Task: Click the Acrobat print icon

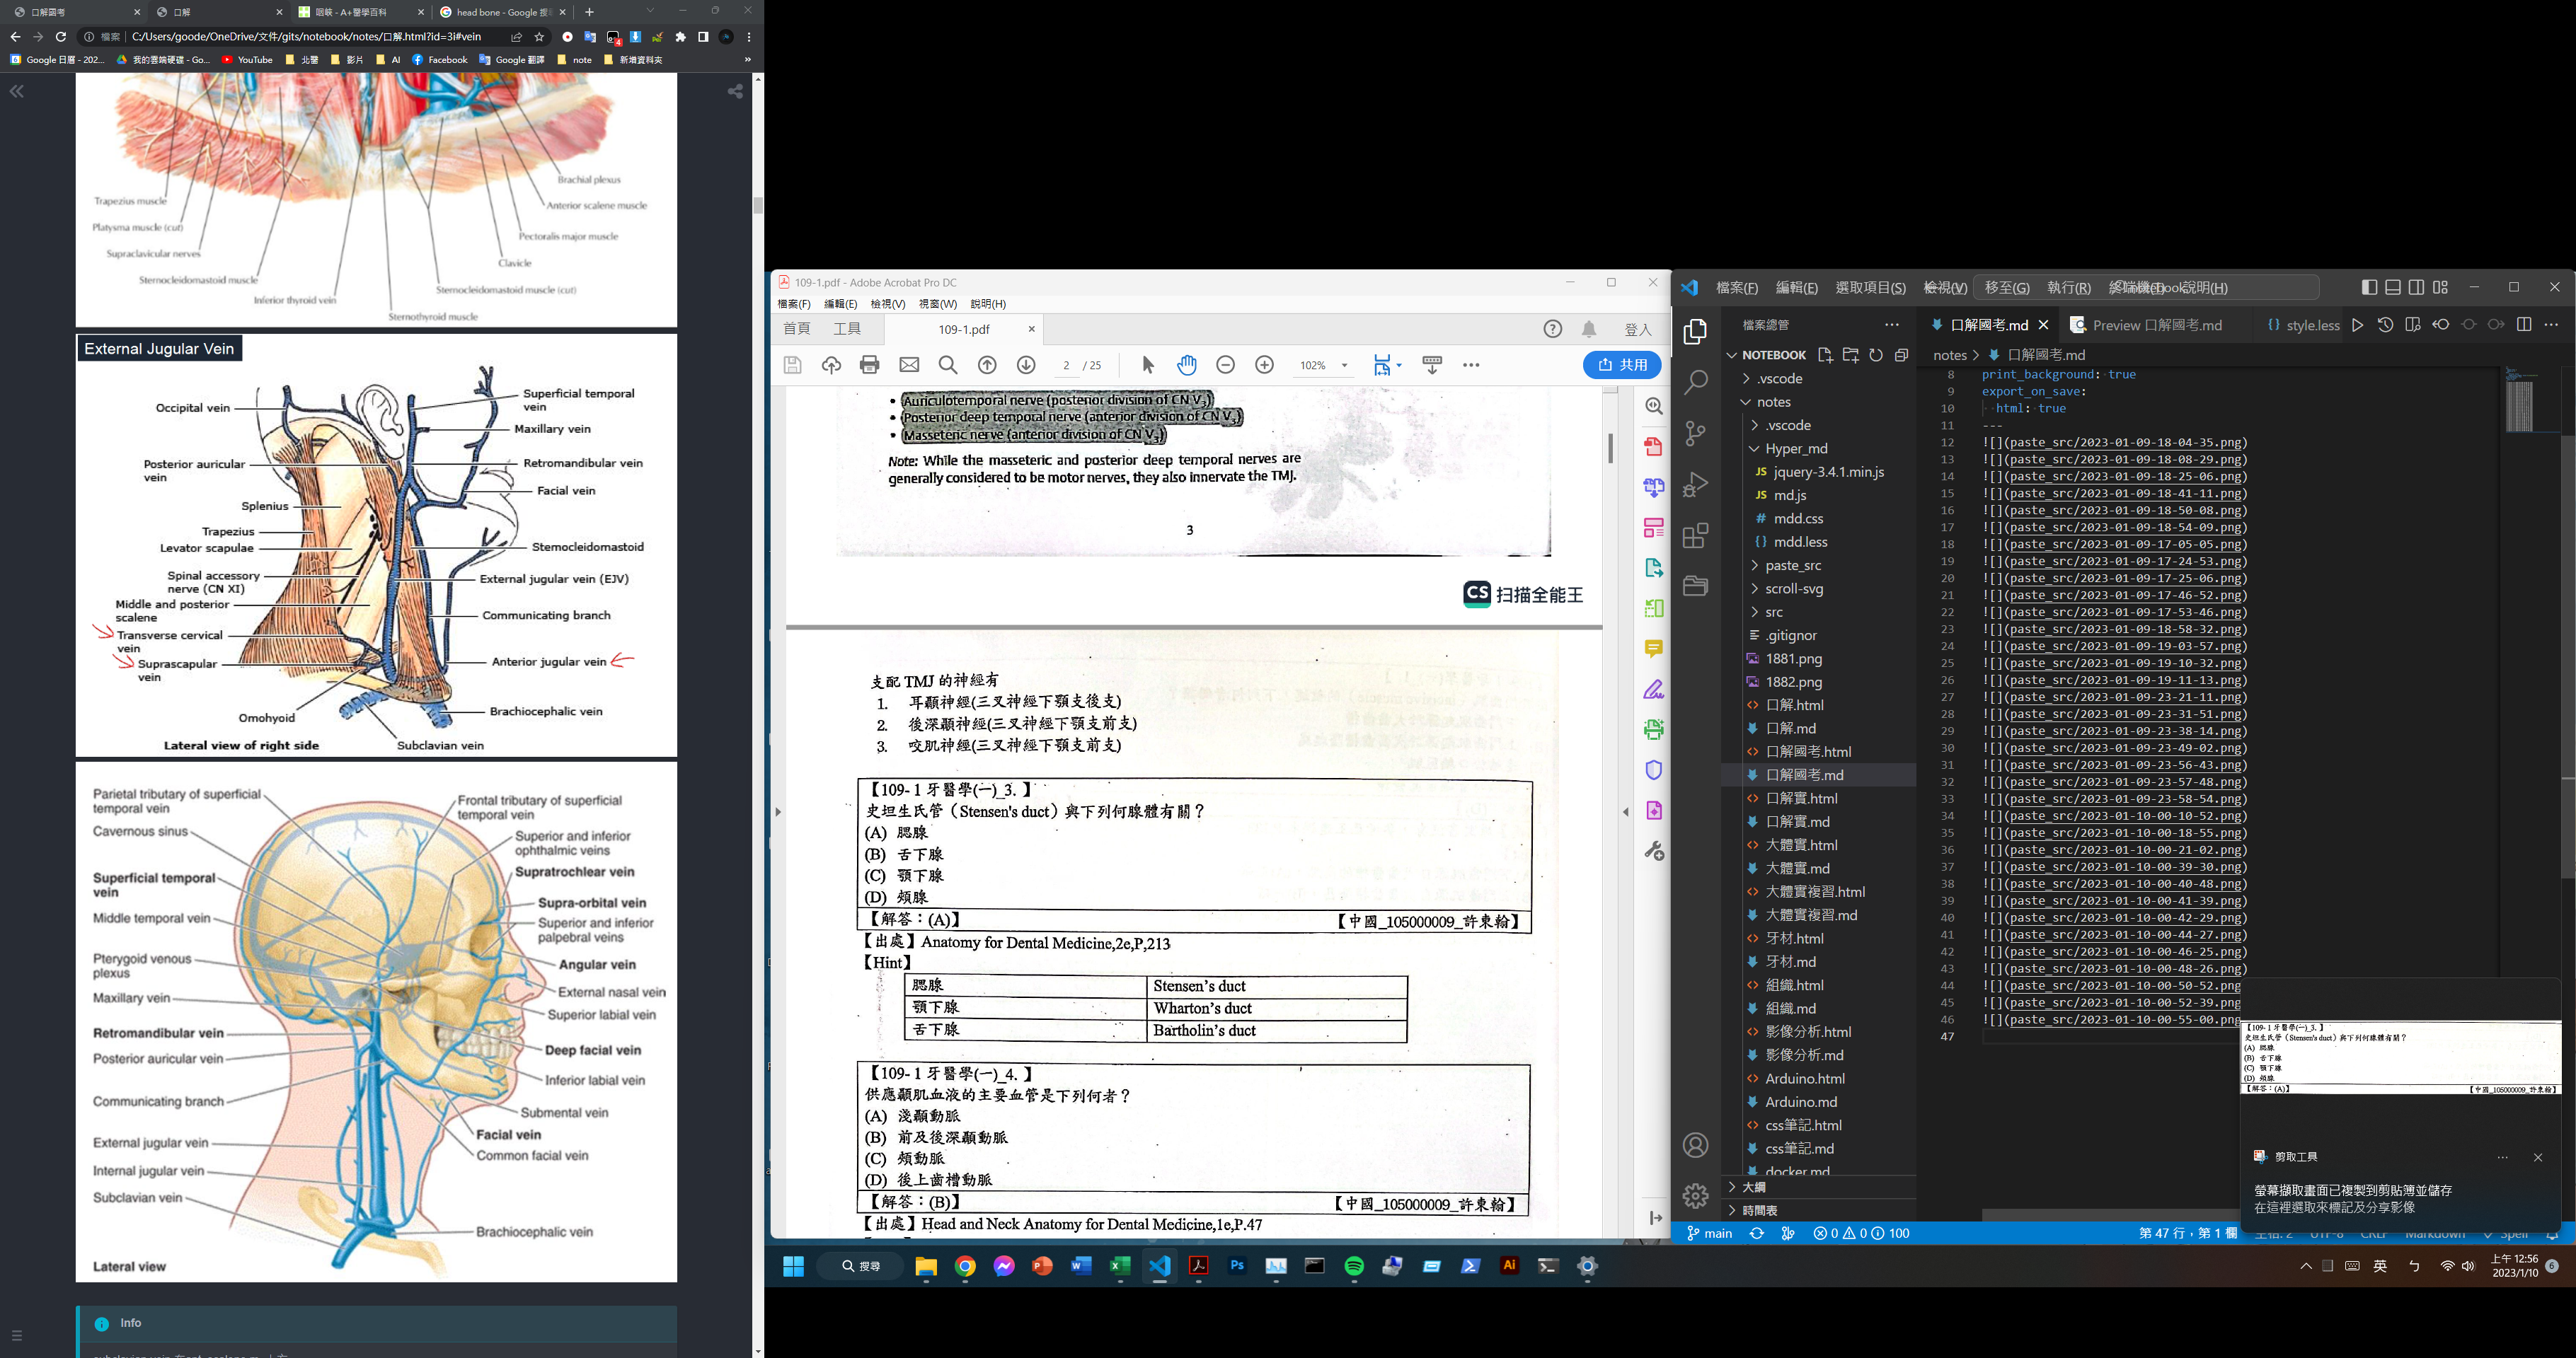Action: [x=869, y=365]
